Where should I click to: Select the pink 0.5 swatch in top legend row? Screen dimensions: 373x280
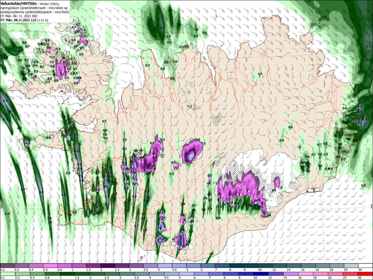pyautogui.click(x=50, y=266)
